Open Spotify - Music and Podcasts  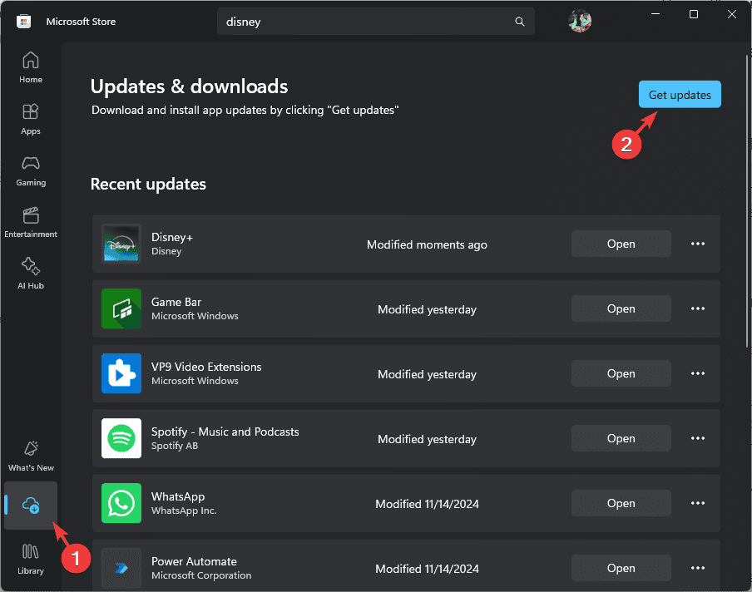point(621,438)
